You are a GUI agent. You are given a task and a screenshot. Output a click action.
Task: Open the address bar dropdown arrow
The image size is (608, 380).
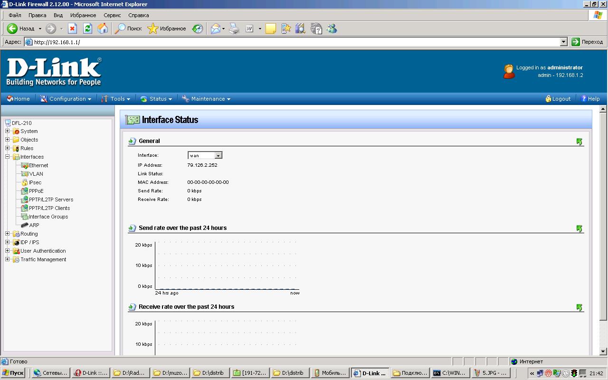coord(564,42)
